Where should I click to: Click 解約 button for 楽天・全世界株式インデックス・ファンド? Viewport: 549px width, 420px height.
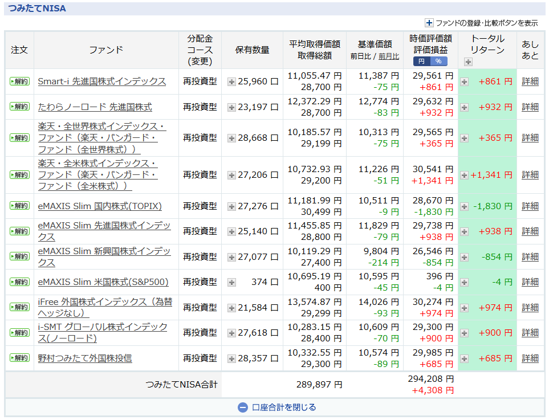point(19,138)
